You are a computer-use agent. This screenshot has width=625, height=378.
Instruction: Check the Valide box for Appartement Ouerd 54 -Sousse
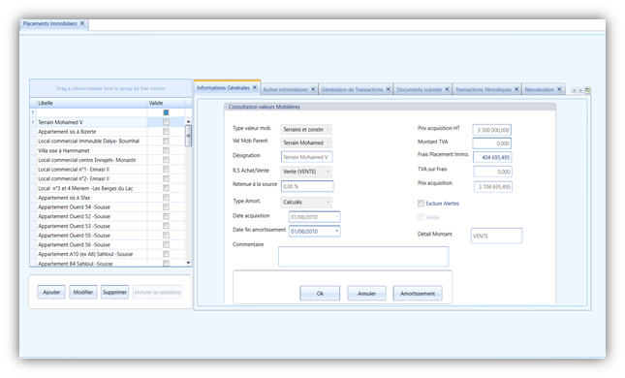tap(166, 207)
